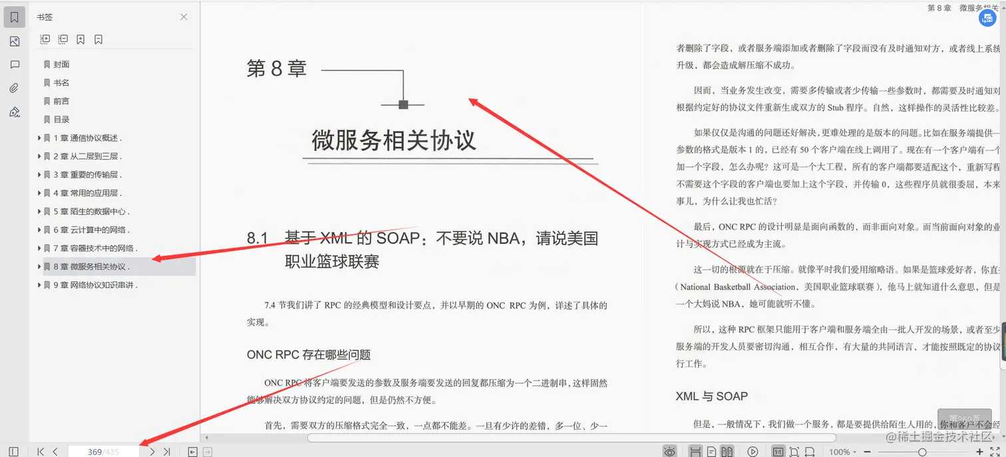Click the zoom level slider handle
The width and height of the screenshot is (1006, 457).
point(923,452)
